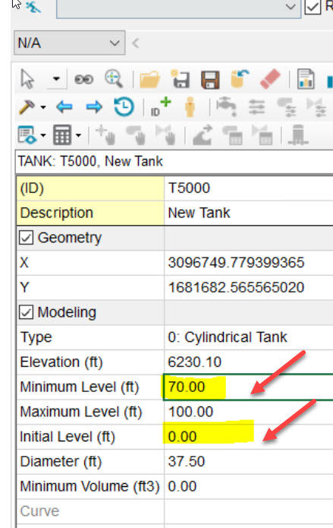Screen dimensions: 333x528
Task: Expand the calculator dropdown arrow
Action: coord(78,135)
